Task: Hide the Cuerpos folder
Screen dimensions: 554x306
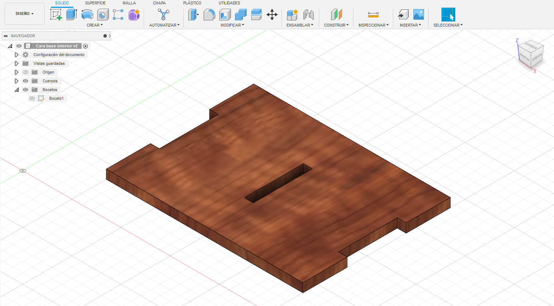Action: click(x=25, y=81)
